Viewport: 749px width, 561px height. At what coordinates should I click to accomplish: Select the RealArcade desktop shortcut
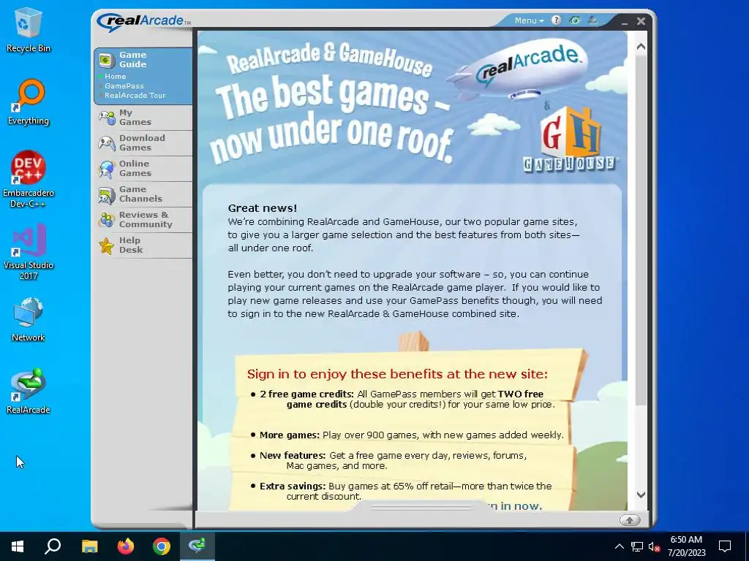point(29,392)
